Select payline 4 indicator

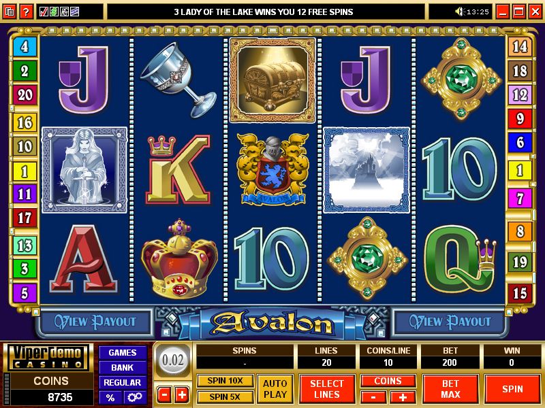click(25, 46)
